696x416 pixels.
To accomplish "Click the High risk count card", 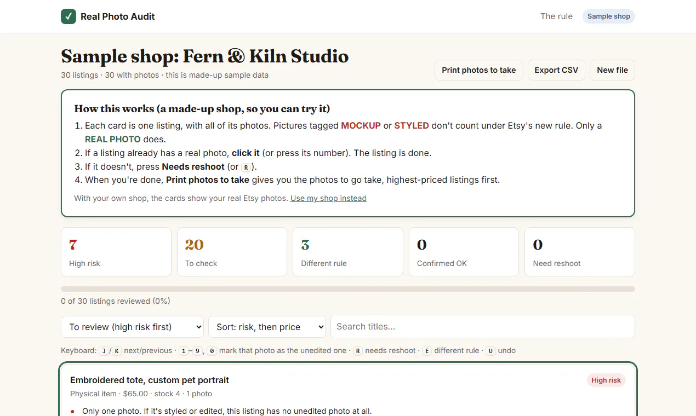I will [x=116, y=252].
